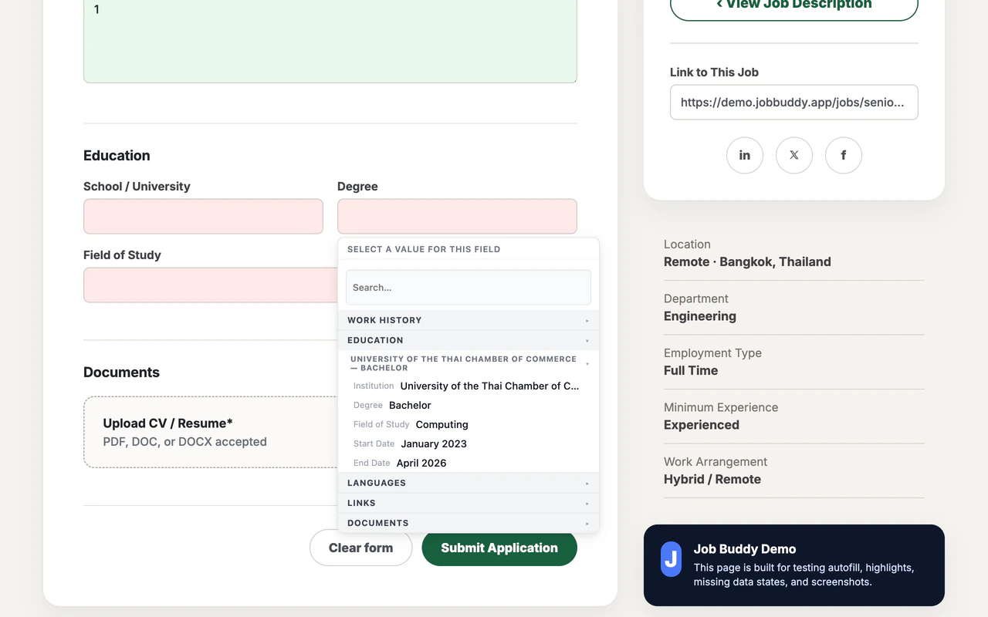
Task: Click the Hybrid / Remote value
Action: [x=712, y=479]
